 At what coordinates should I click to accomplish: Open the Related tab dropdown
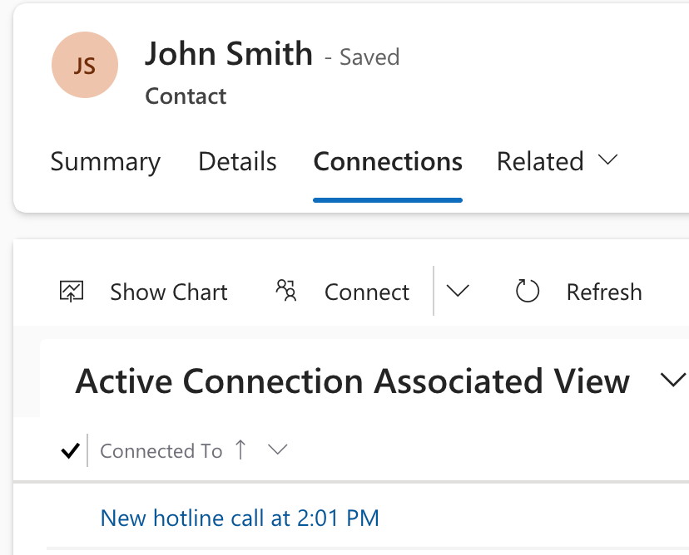[x=608, y=160]
